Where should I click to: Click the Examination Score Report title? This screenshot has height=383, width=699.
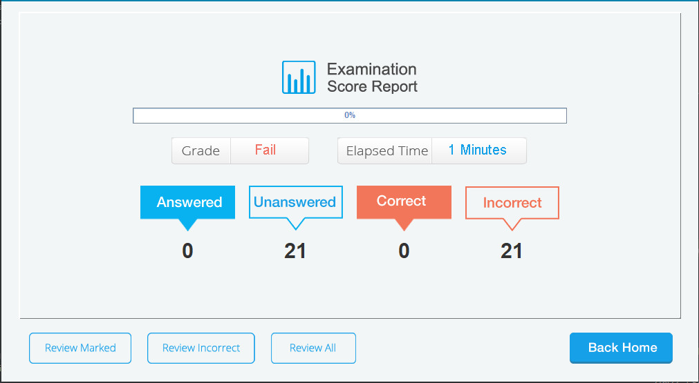coord(372,77)
